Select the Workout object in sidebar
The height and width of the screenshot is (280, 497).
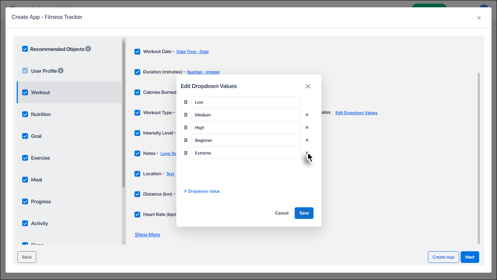69,92
